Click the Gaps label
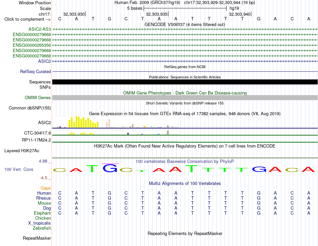This screenshot has height=246, width=318. coord(46,188)
